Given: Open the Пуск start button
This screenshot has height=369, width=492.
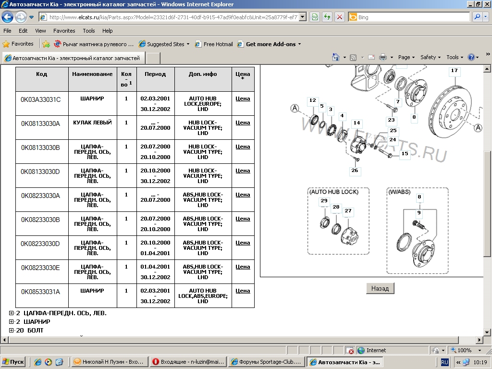Looking at the screenshot, I should coord(13,362).
